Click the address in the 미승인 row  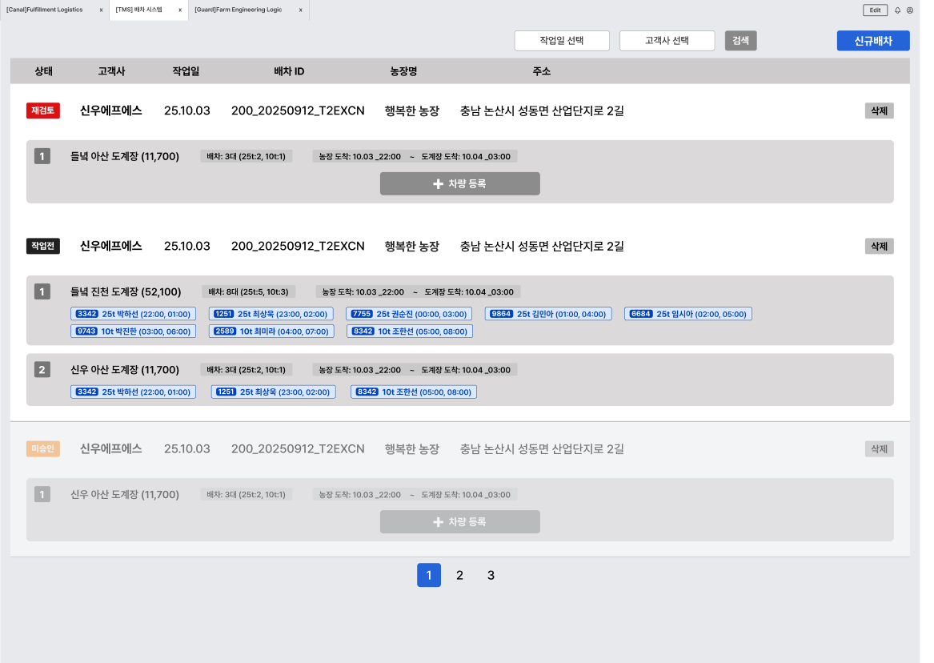click(x=542, y=449)
